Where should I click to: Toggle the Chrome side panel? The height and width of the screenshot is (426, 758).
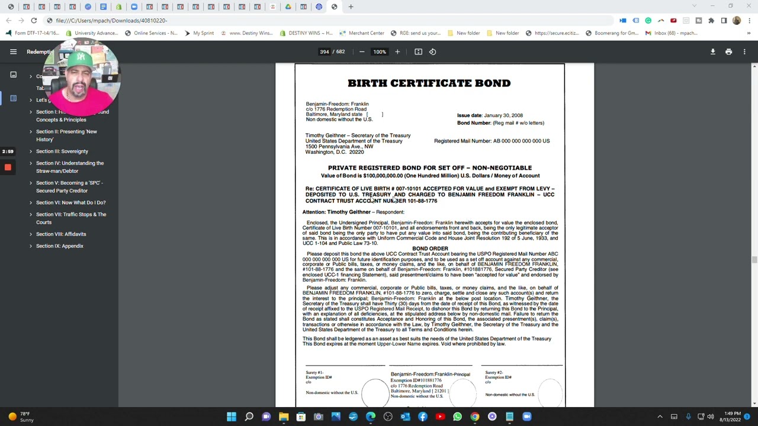[724, 20]
